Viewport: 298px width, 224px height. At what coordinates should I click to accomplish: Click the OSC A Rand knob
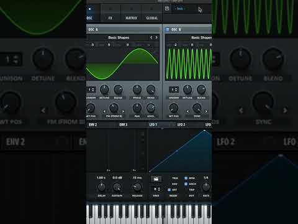tap(151, 90)
